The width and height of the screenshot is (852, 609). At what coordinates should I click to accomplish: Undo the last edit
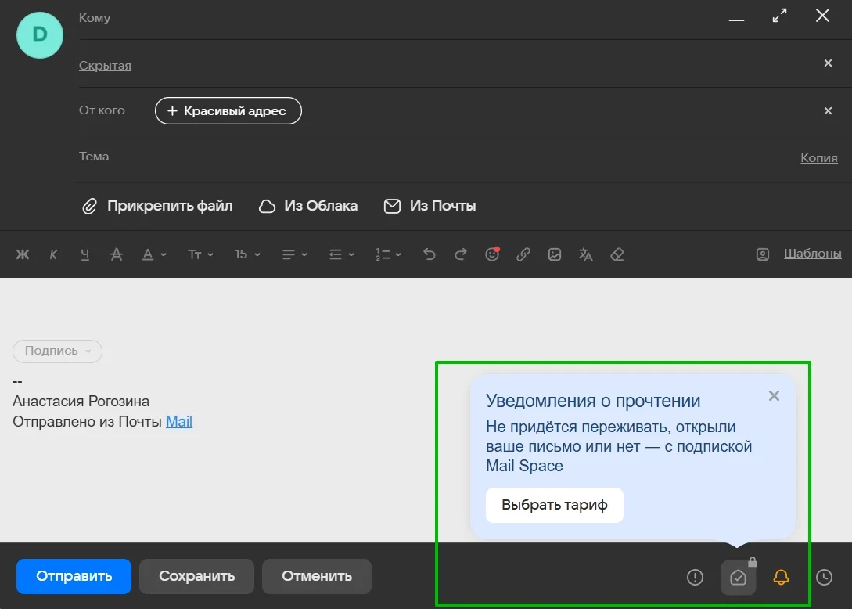point(429,254)
